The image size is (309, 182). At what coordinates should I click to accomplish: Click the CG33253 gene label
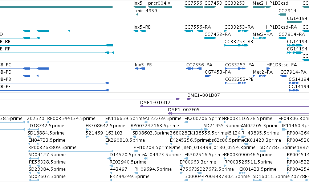[235, 3]
